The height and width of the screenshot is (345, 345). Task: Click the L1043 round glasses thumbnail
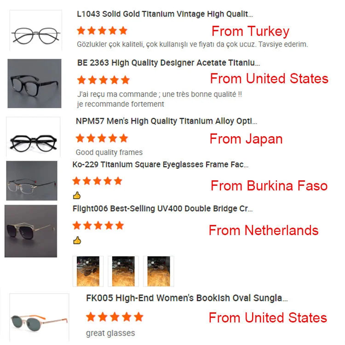coord(35,30)
